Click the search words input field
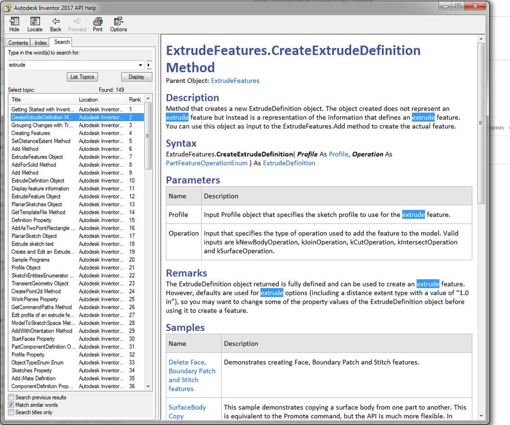This screenshot has height=425, width=510. coord(72,65)
